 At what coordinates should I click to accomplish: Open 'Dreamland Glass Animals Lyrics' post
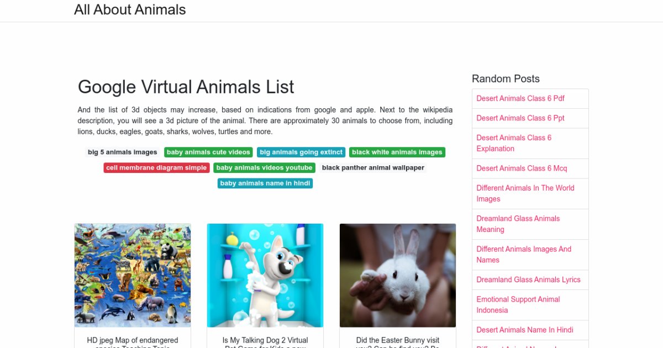tap(528, 280)
